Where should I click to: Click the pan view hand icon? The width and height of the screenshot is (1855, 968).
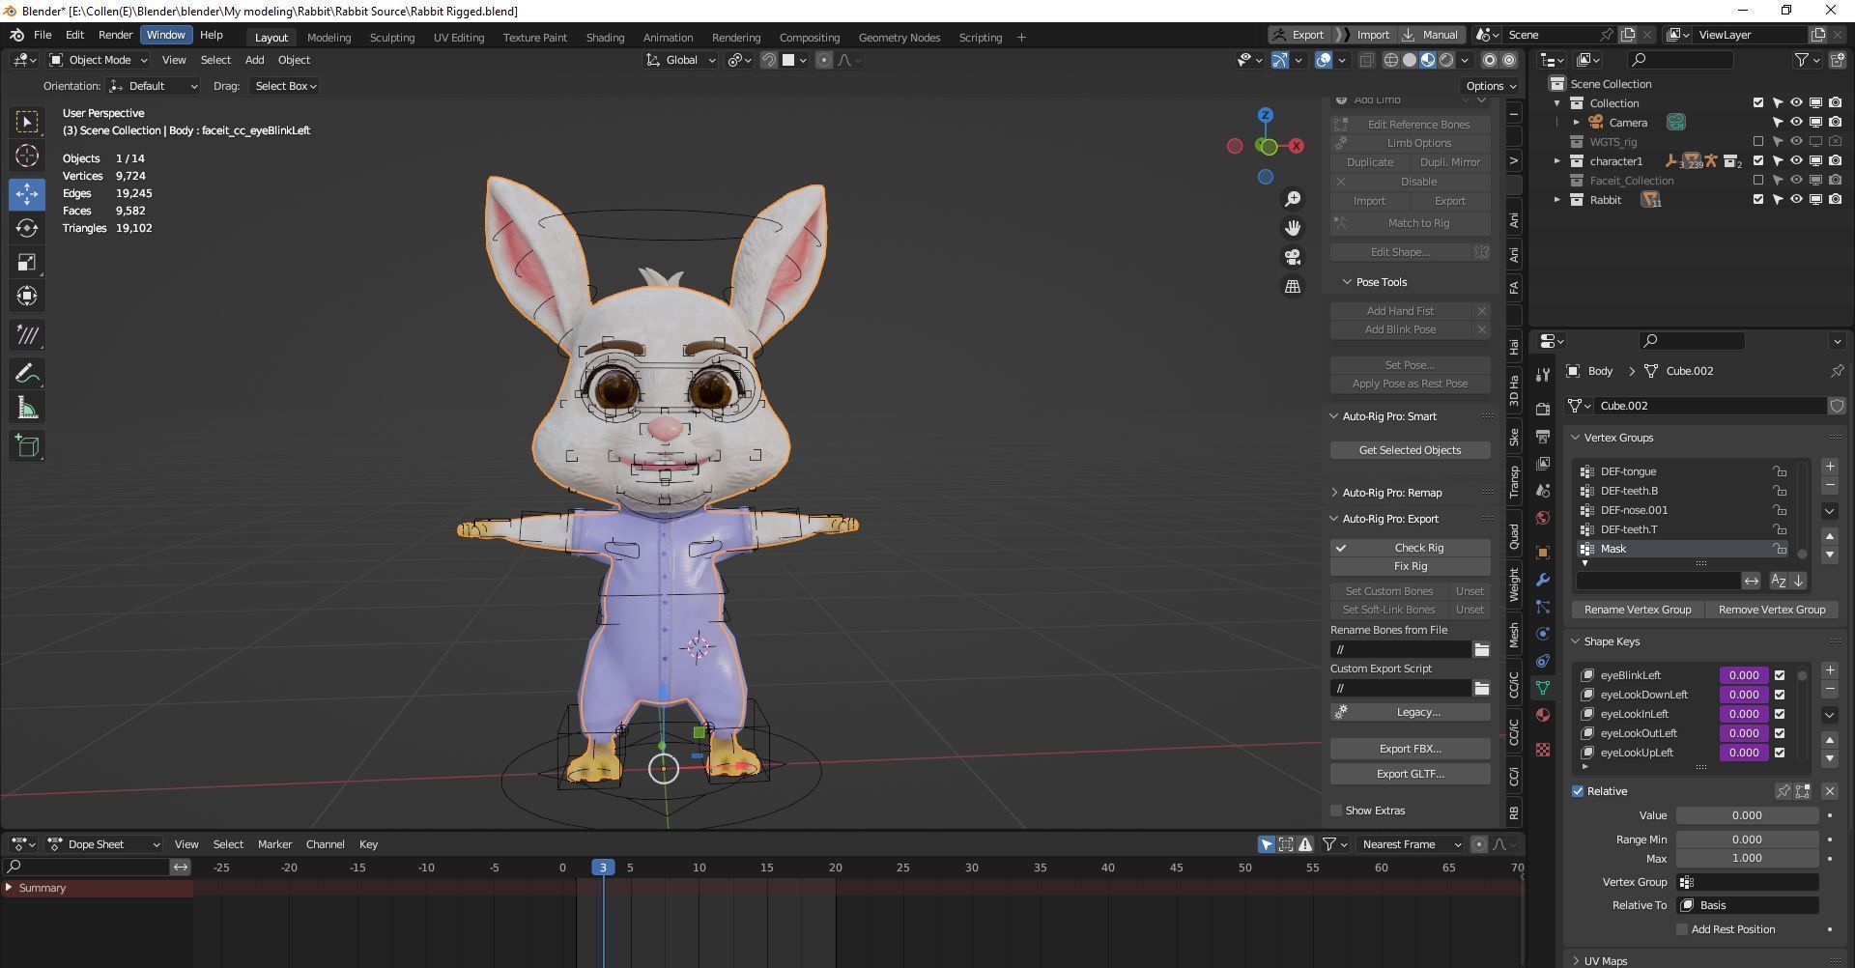(1293, 228)
